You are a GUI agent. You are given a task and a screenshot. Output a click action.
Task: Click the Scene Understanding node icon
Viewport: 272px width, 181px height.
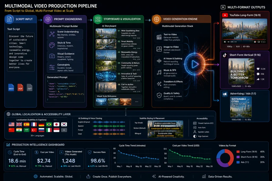point(52,34)
